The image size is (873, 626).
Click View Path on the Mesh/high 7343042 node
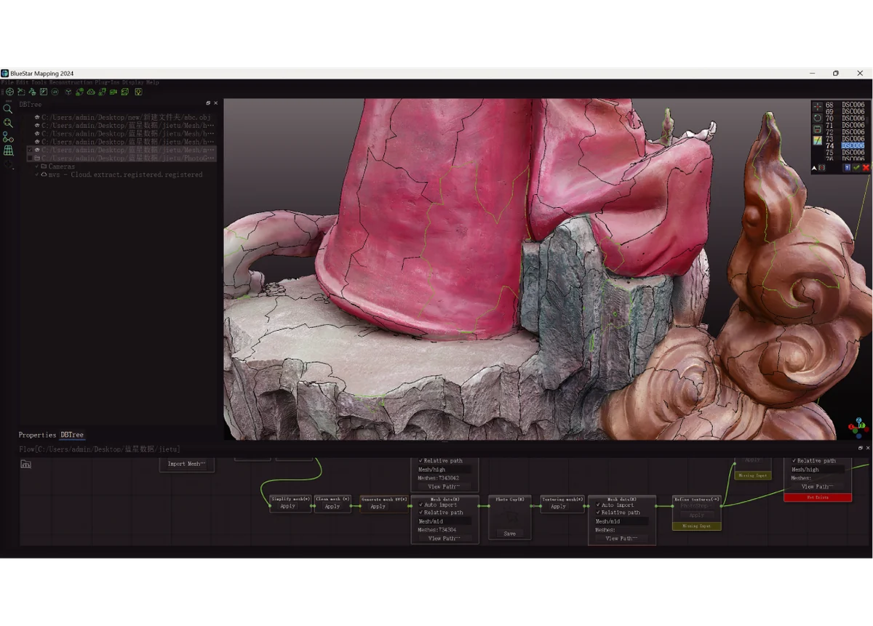pyautogui.click(x=445, y=486)
